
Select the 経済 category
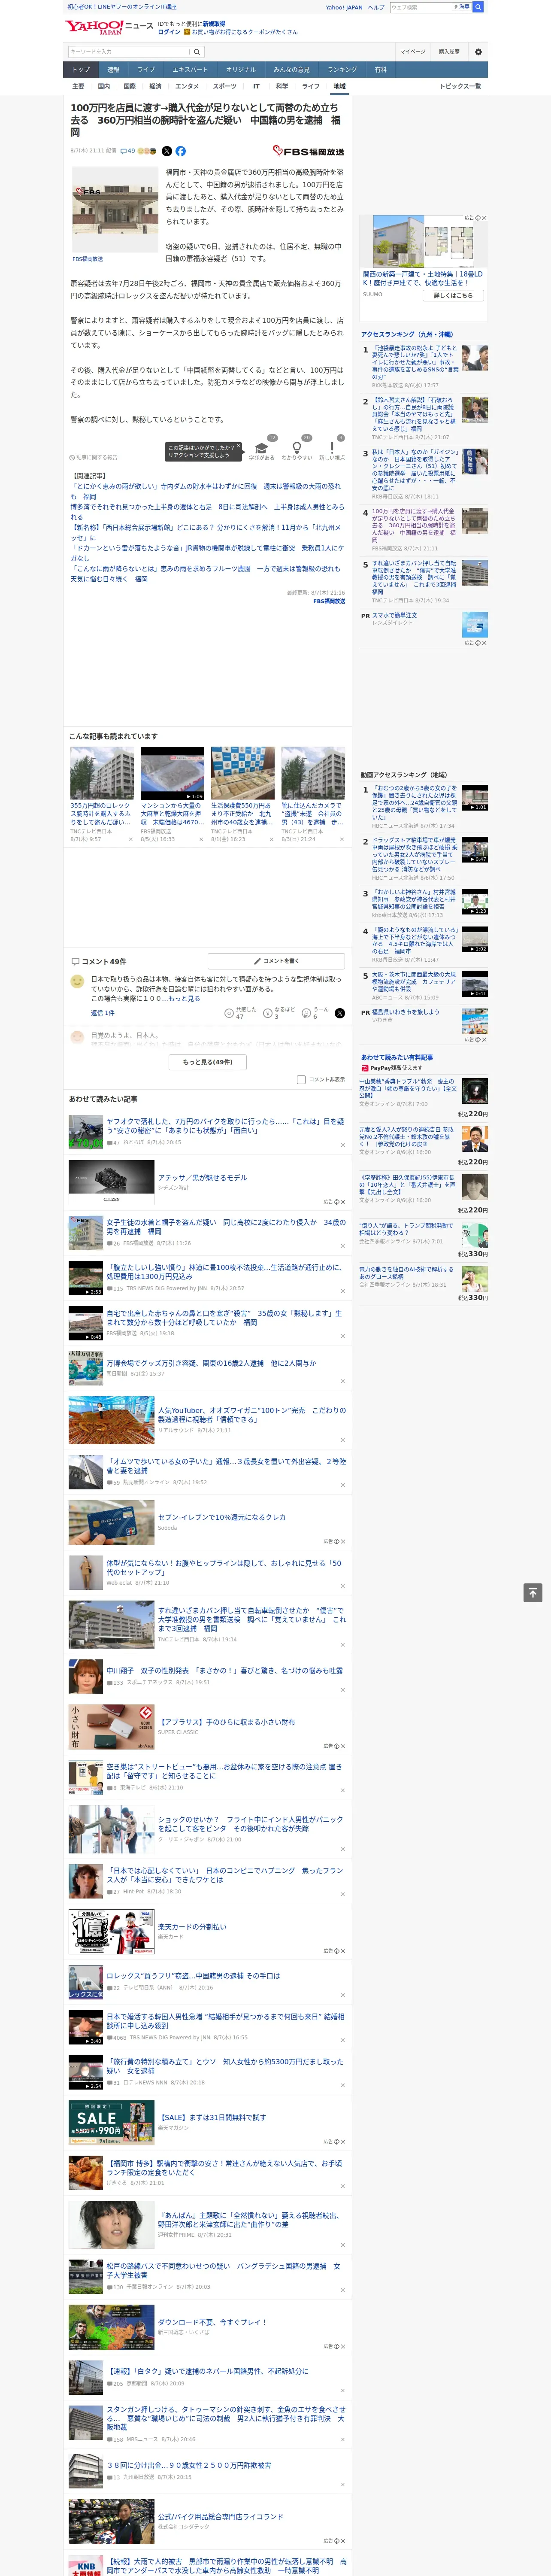click(155, 86)
